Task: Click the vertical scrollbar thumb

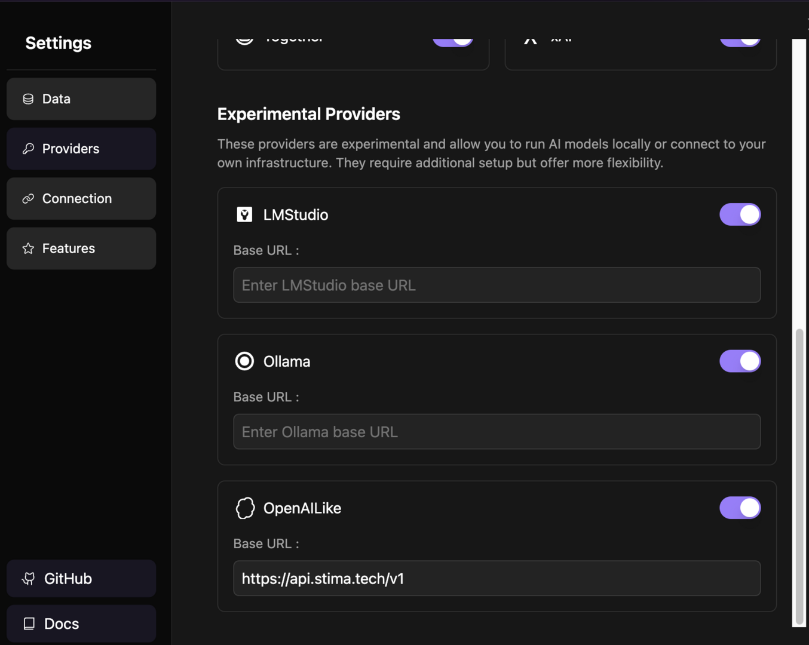Action: (x=799, y=475)
